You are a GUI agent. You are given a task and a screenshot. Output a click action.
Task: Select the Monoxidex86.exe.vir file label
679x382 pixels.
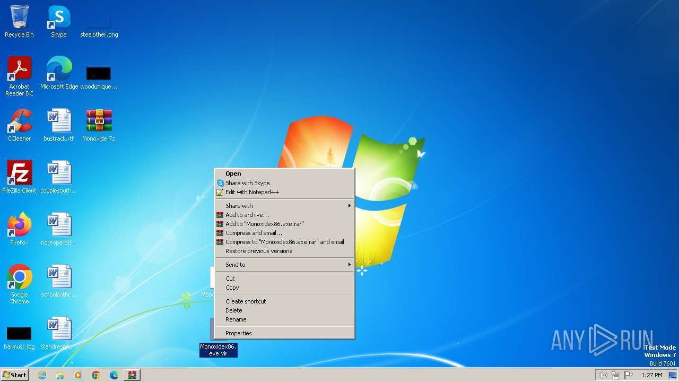click(218, 350)
